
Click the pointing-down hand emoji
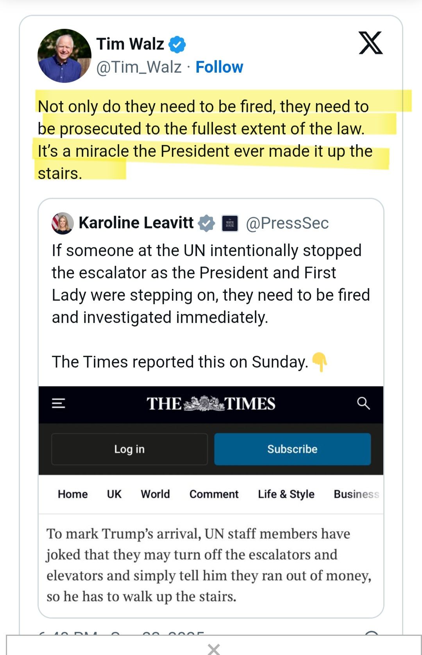click(x=320, y=362)
